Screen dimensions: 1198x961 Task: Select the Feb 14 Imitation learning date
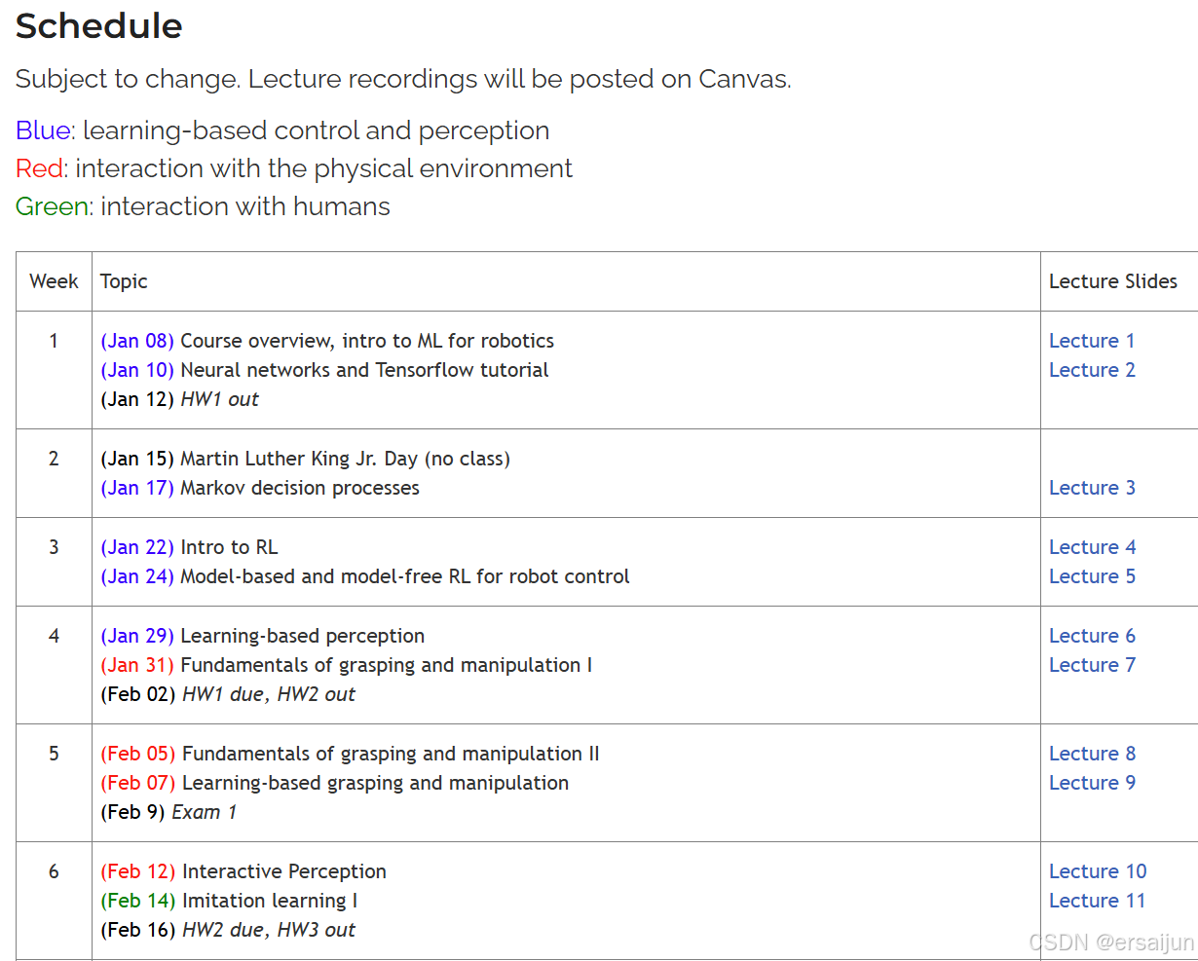tap(137, 900)
